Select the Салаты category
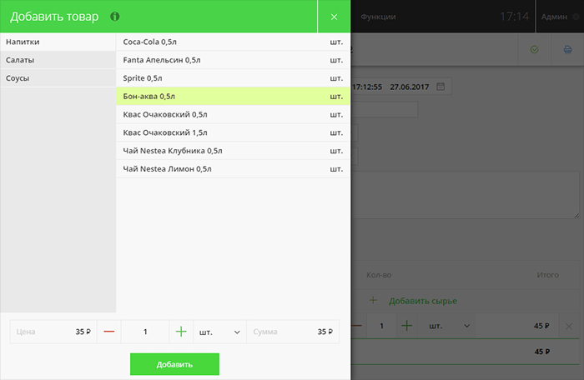Screen dimensions: 584x380 coord(58,60)
